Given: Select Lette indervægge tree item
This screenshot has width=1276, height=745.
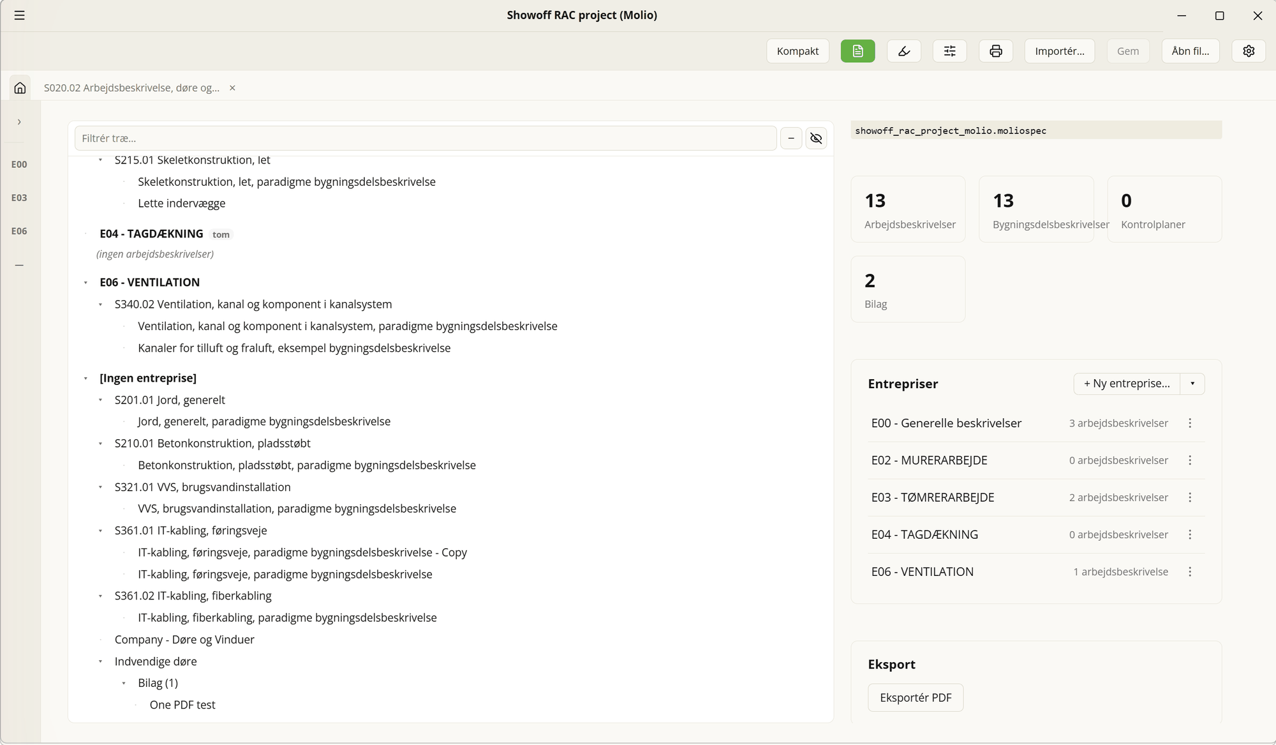Looking at the screenshot, I should click(182, 204).
